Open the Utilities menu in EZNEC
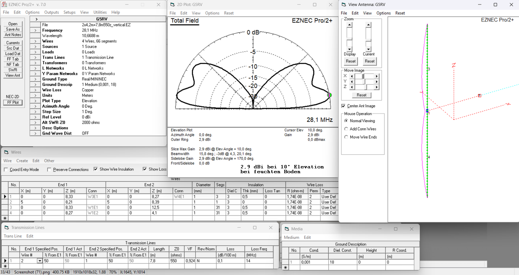 coord(100,12)
